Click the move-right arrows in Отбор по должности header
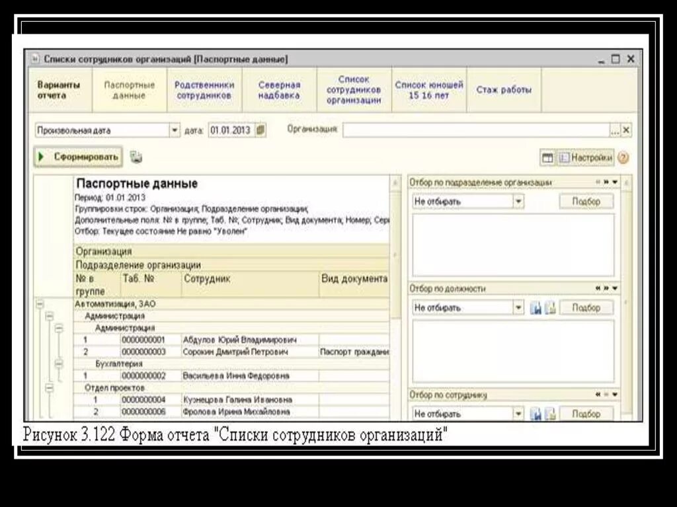 [606, 288]
